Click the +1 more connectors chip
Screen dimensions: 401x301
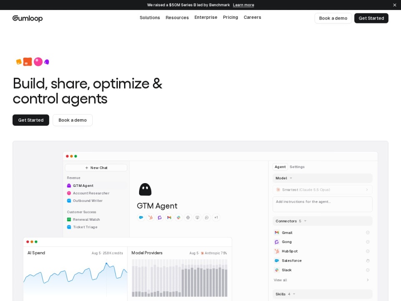coord(216,217)
